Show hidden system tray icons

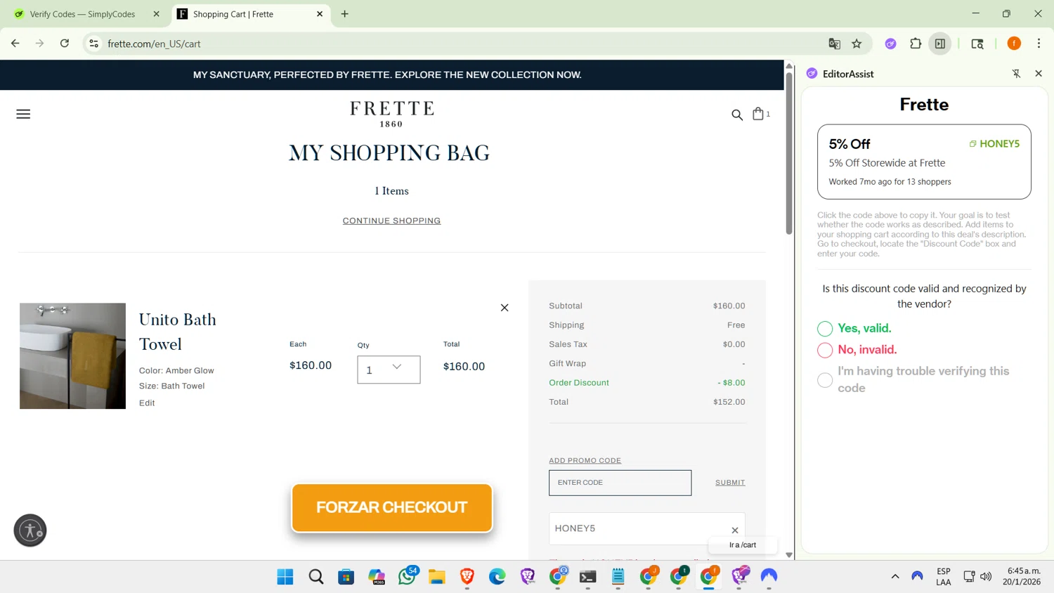pos(895,577)
